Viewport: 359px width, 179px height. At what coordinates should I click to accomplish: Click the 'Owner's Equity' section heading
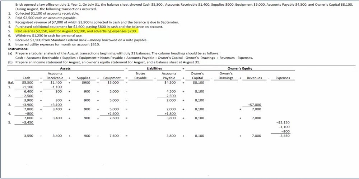(x=240, y=68)
